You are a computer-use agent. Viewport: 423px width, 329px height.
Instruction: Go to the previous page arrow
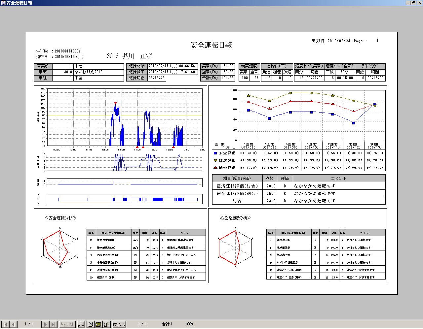pos(14,324)
